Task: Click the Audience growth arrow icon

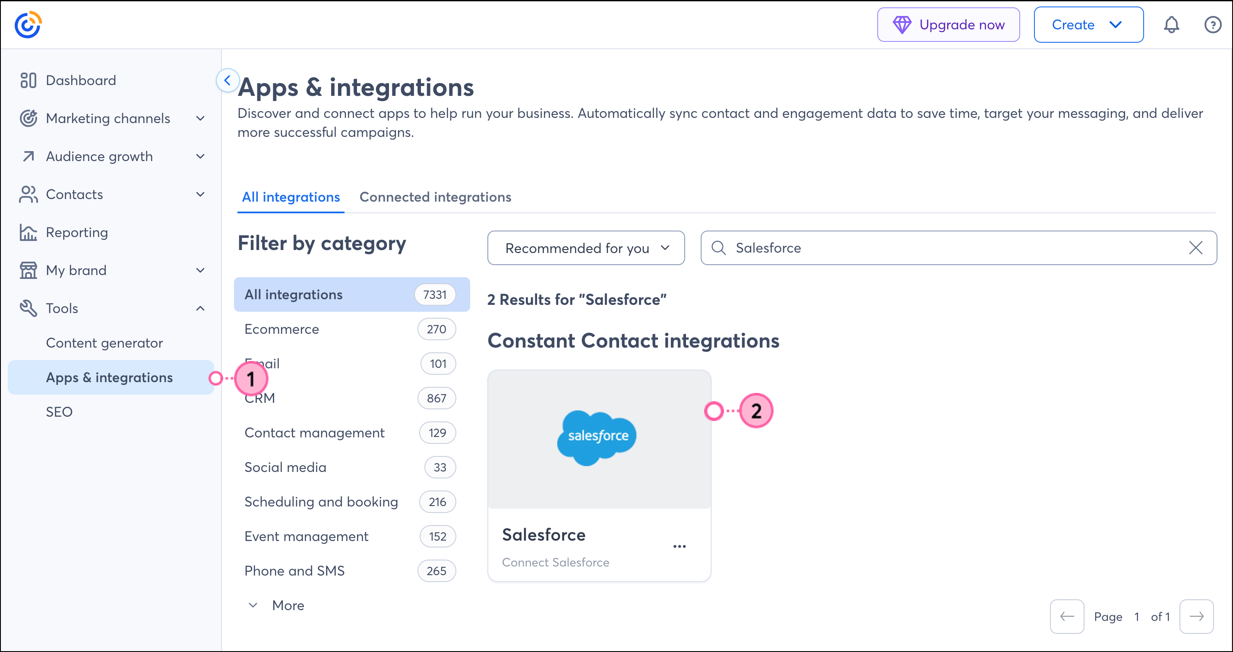Action: 28,156
